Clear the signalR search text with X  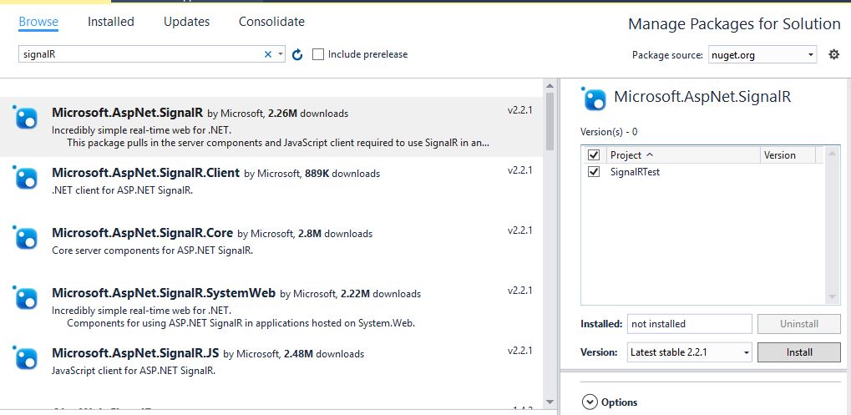pos(268,54)
